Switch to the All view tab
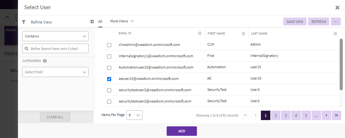Viewport: 345px width, 138px height. coord(100,21)
